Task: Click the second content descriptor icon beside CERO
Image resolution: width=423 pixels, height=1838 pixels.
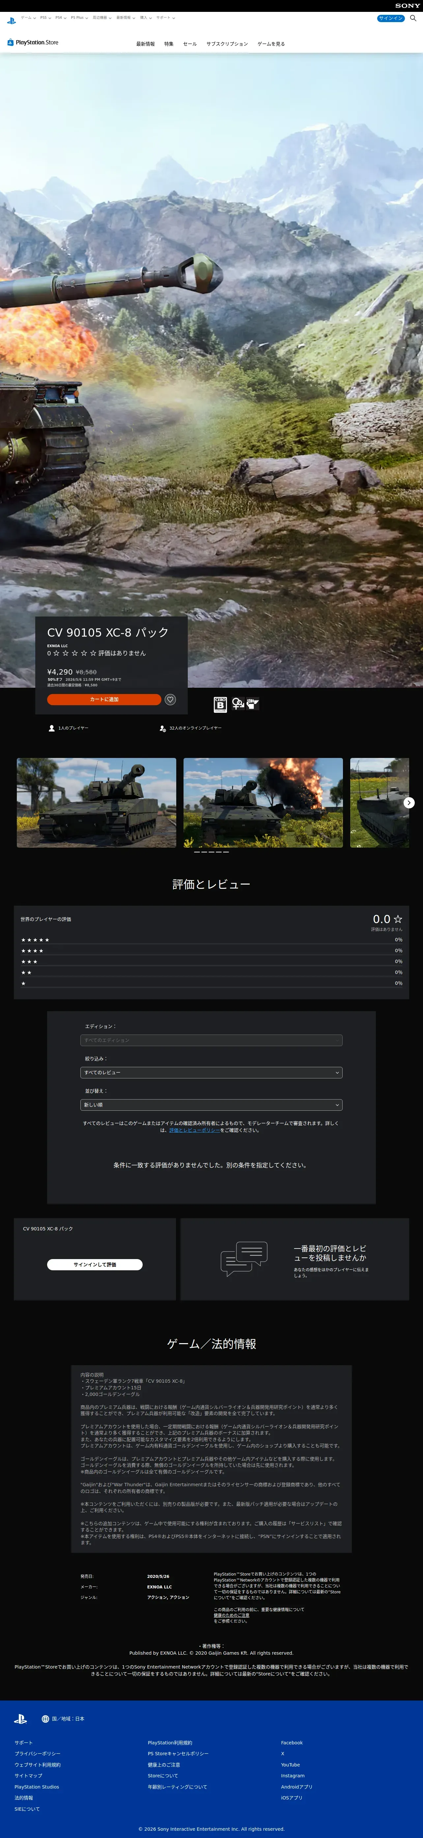Action: [253, 704]
